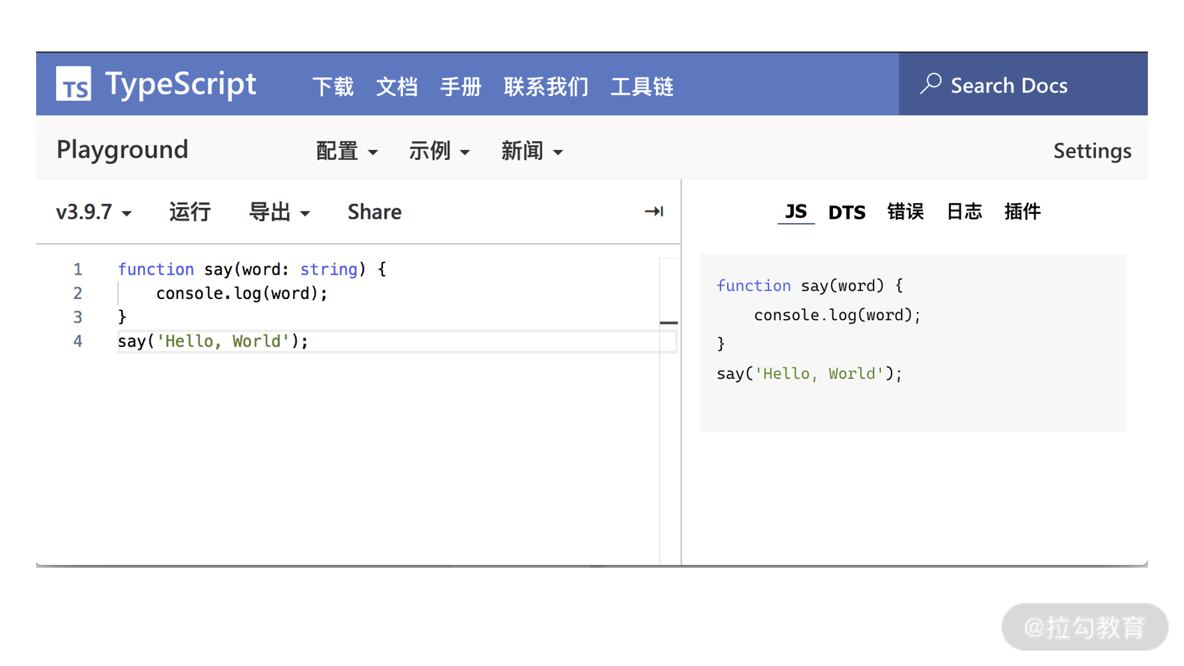
Task: Switch to the DTS tab
Action: coord(847,212)
